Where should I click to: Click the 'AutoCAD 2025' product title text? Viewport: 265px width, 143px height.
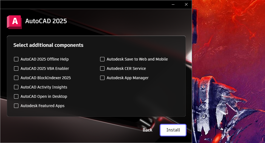point(46,21)
